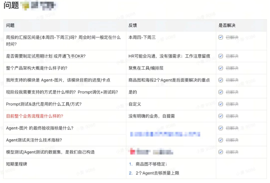Click the feedback cell starting with HR可能会沟通
Viewport: 270px width, 183px height.
[x=169, y=56]
